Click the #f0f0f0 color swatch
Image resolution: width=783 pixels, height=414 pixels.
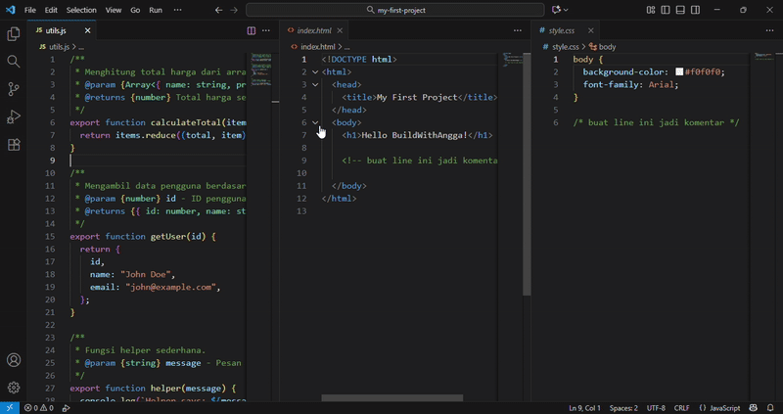[x=679, y=71]
